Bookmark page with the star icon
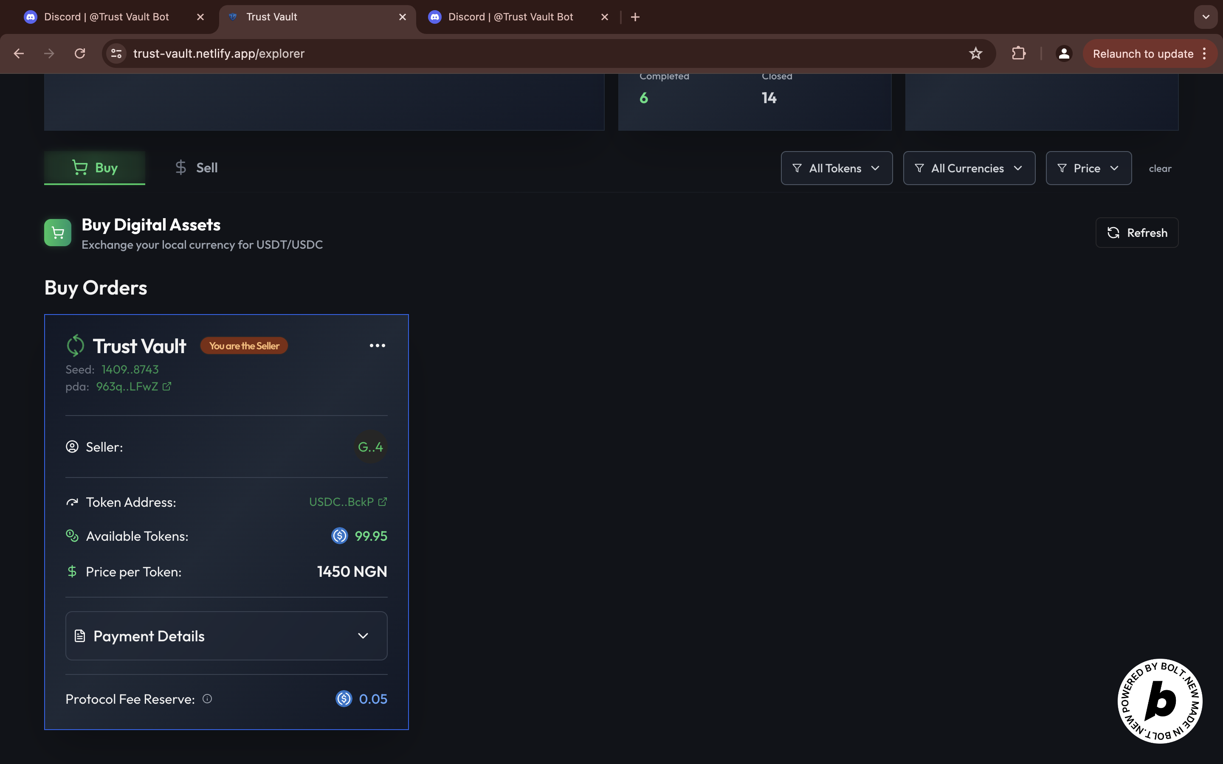The width and height of the screenshot is (1223, 764). (x=975, y=53)
